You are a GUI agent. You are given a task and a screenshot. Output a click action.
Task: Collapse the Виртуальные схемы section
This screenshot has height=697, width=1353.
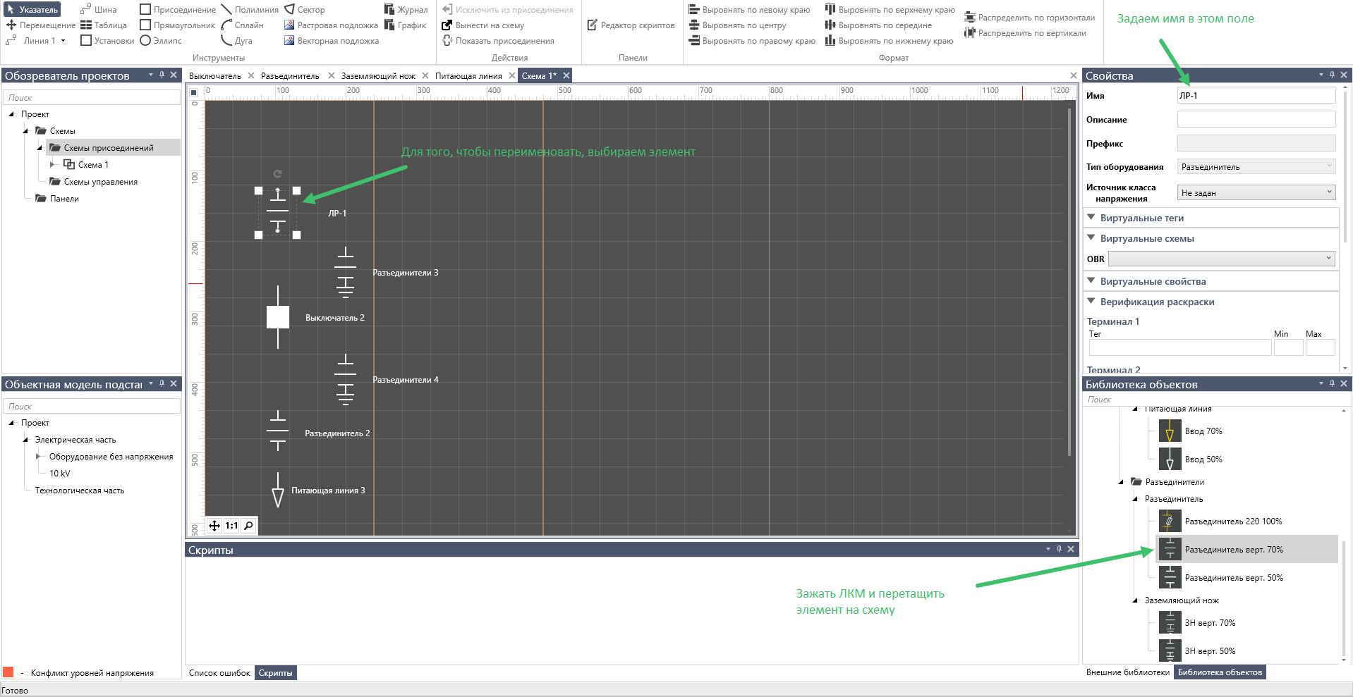pyautogui.click(x=1091, y=238)
